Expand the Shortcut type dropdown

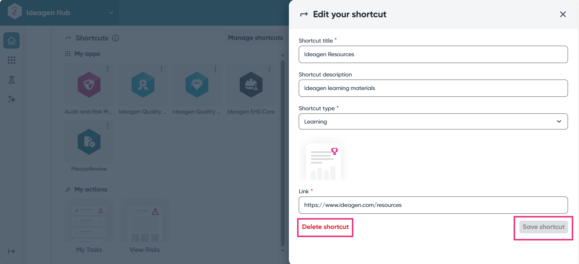(433, 121)
